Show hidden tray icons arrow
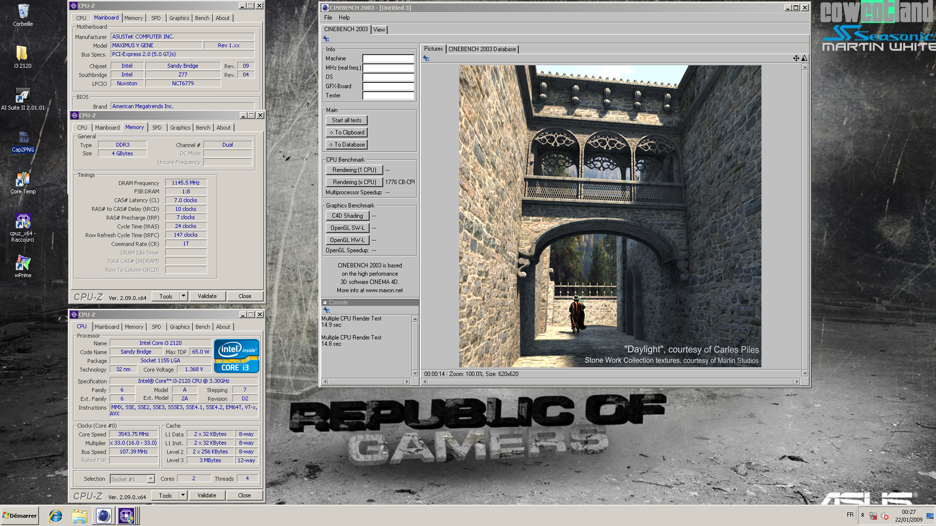Screen dimensions: 936x526 [862, 515]
